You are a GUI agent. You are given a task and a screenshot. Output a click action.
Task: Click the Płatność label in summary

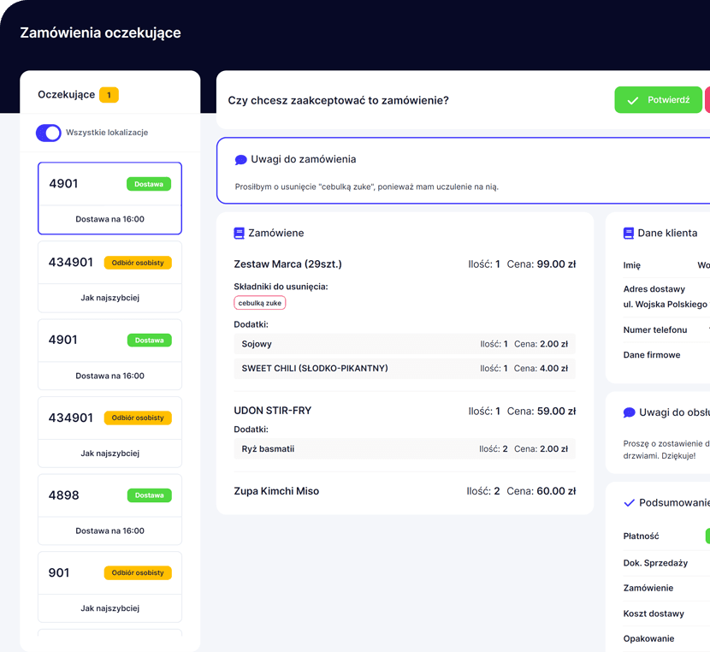click(641, 536)
